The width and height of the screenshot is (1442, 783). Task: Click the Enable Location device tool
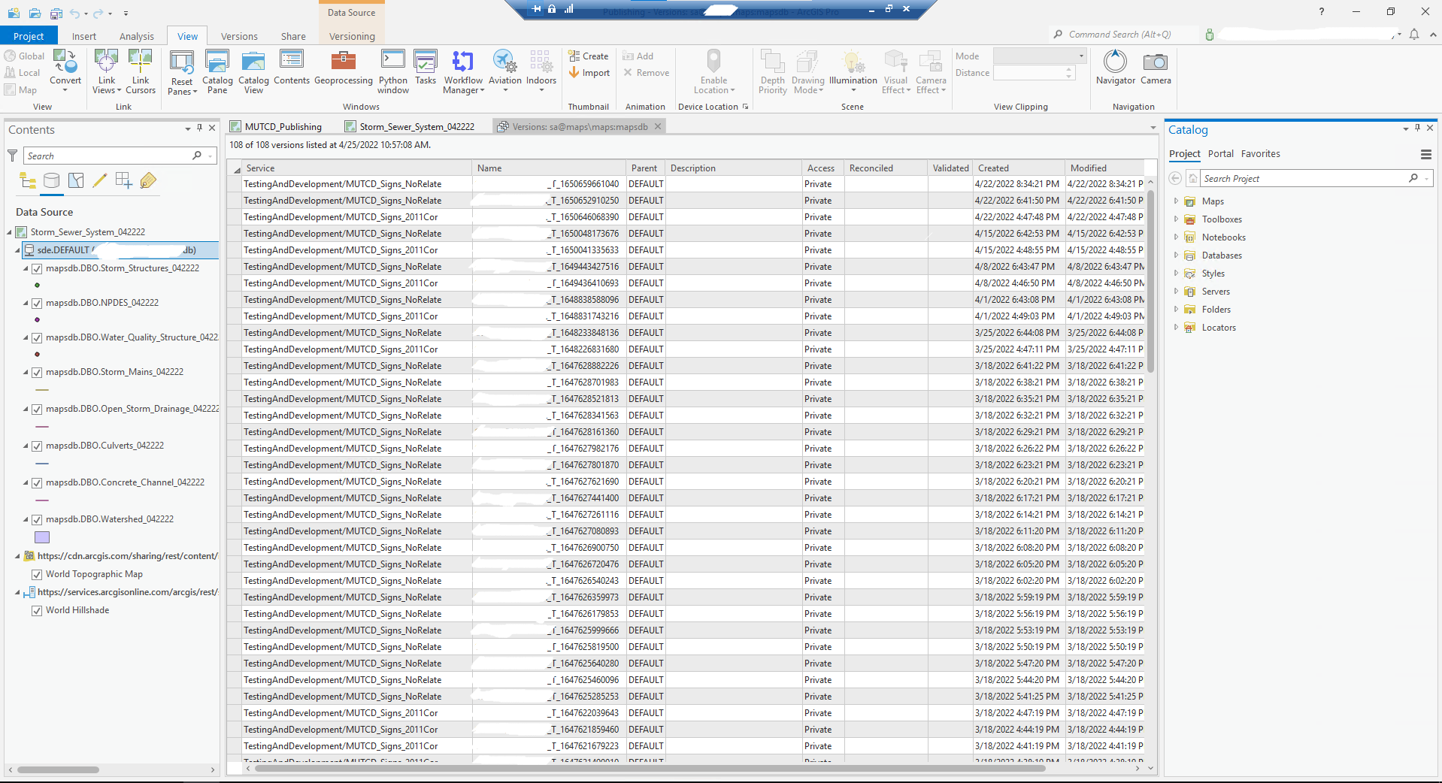coord(713,71)
